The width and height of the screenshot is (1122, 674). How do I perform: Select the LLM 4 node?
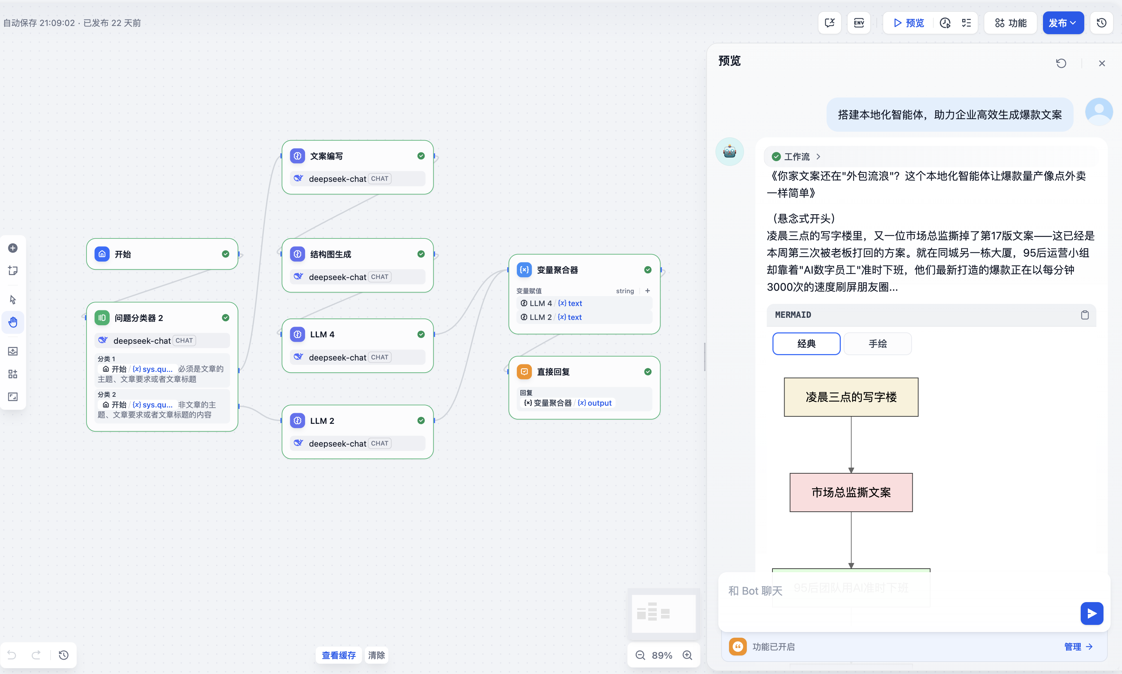click(357, 346)
